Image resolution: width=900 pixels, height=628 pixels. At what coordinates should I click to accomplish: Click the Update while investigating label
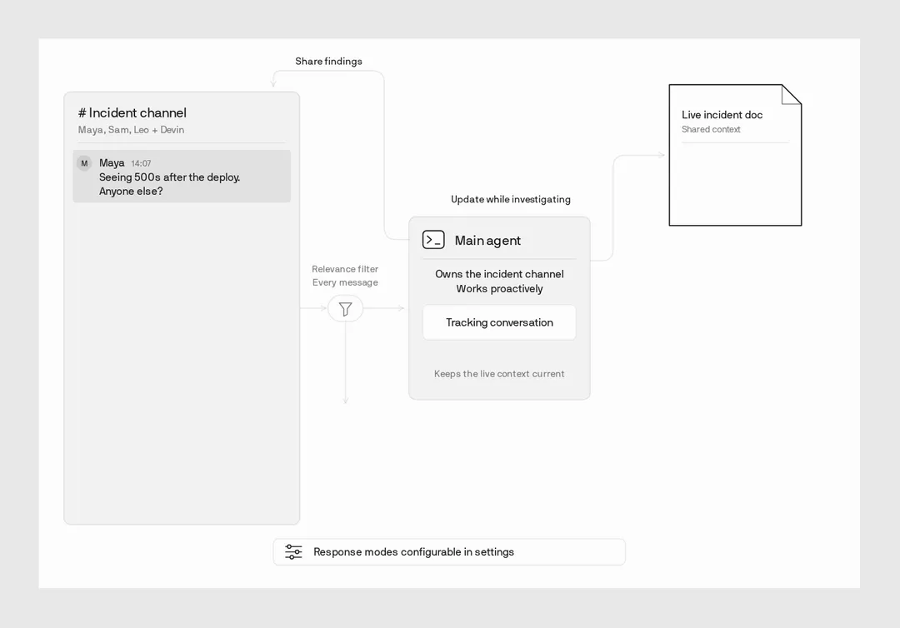pyautogui.click(x=510, y=199)
